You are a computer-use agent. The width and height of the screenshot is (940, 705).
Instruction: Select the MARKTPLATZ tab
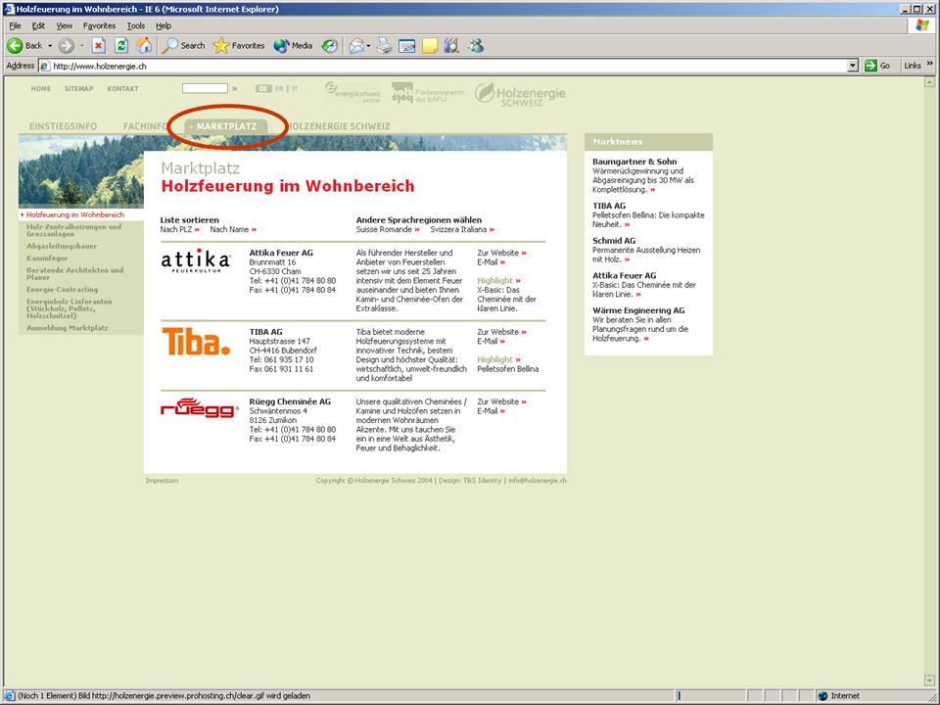pyautogui.click(x=226, y=126)
